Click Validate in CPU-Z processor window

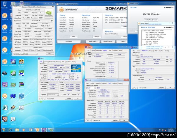click(69, 99)
